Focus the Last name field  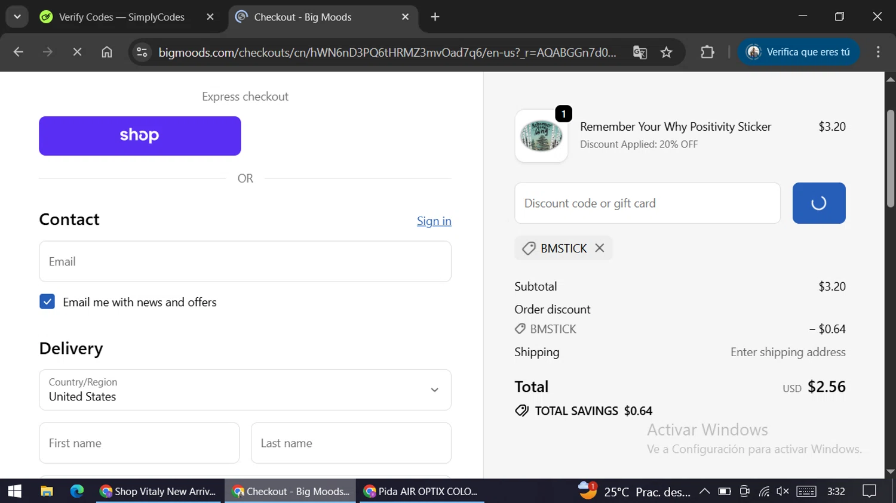tap(351, 443)
